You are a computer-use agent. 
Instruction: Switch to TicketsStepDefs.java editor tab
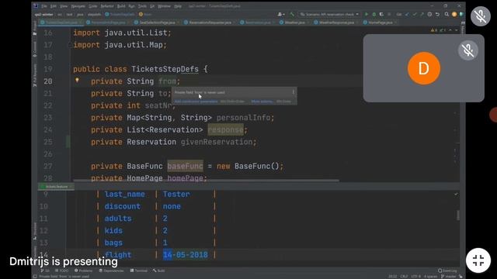pos(61,22)
